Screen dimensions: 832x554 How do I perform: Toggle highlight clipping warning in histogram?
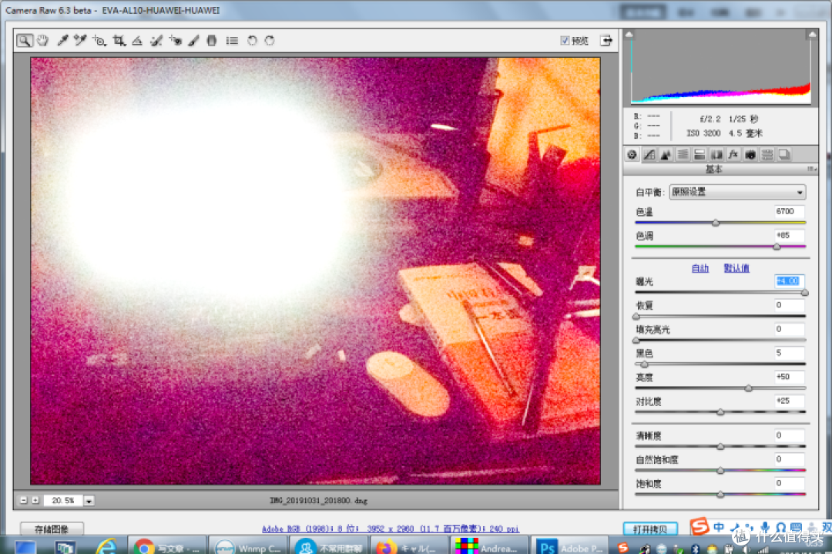coord(812,35)
